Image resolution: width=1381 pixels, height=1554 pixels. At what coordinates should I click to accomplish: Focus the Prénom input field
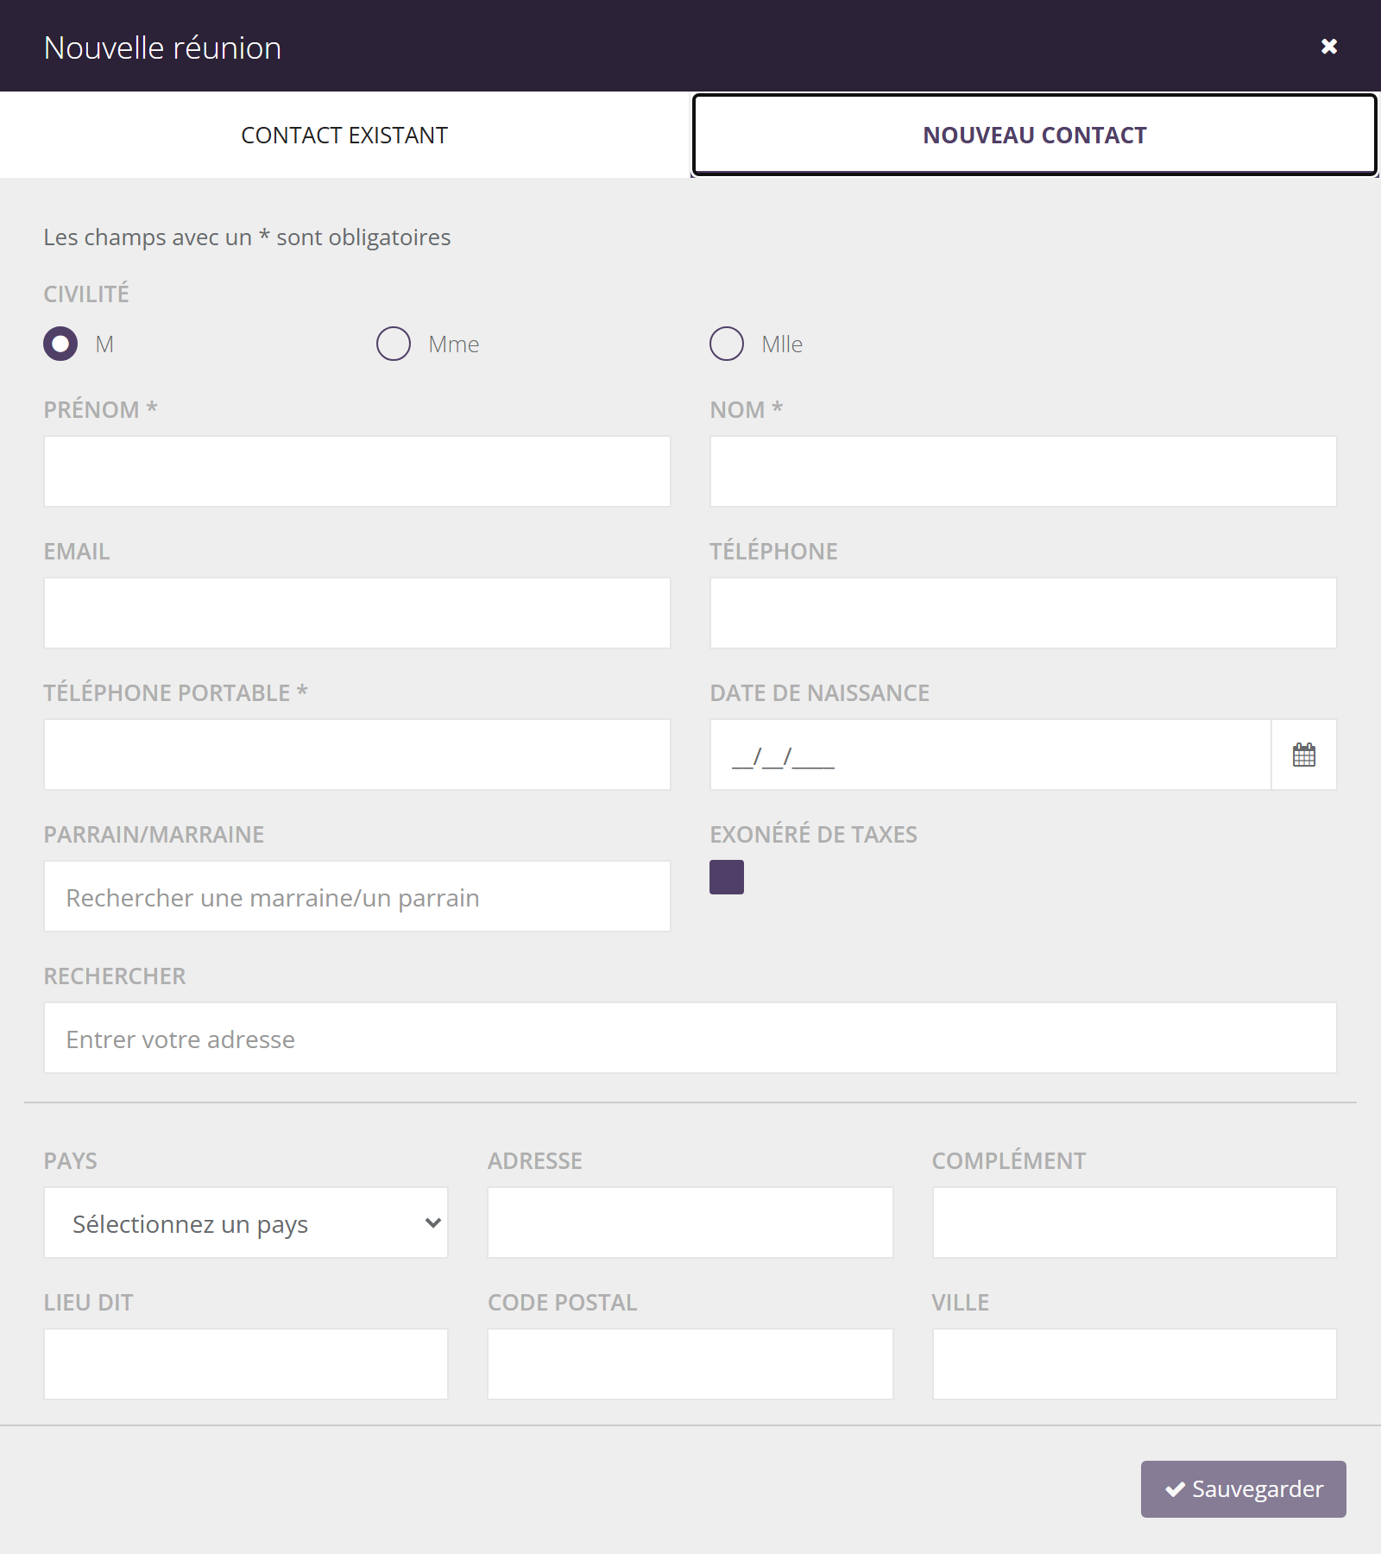[357, 471]
